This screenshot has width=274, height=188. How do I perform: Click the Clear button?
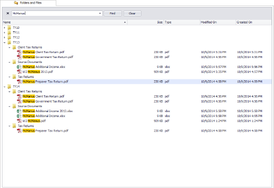(x=133, y=13)
